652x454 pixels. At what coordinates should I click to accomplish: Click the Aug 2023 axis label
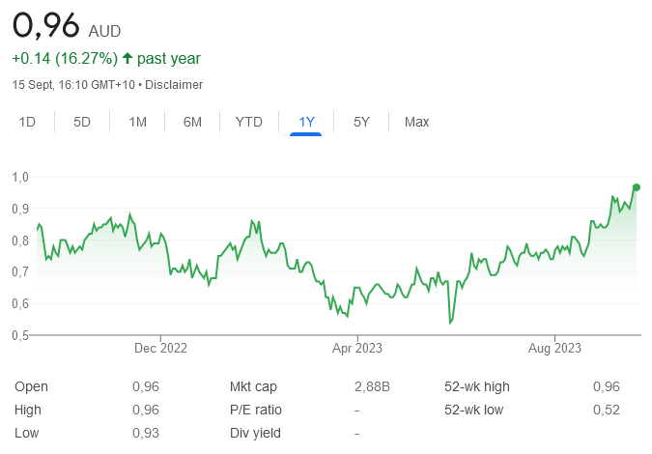[x=554, y=348]
